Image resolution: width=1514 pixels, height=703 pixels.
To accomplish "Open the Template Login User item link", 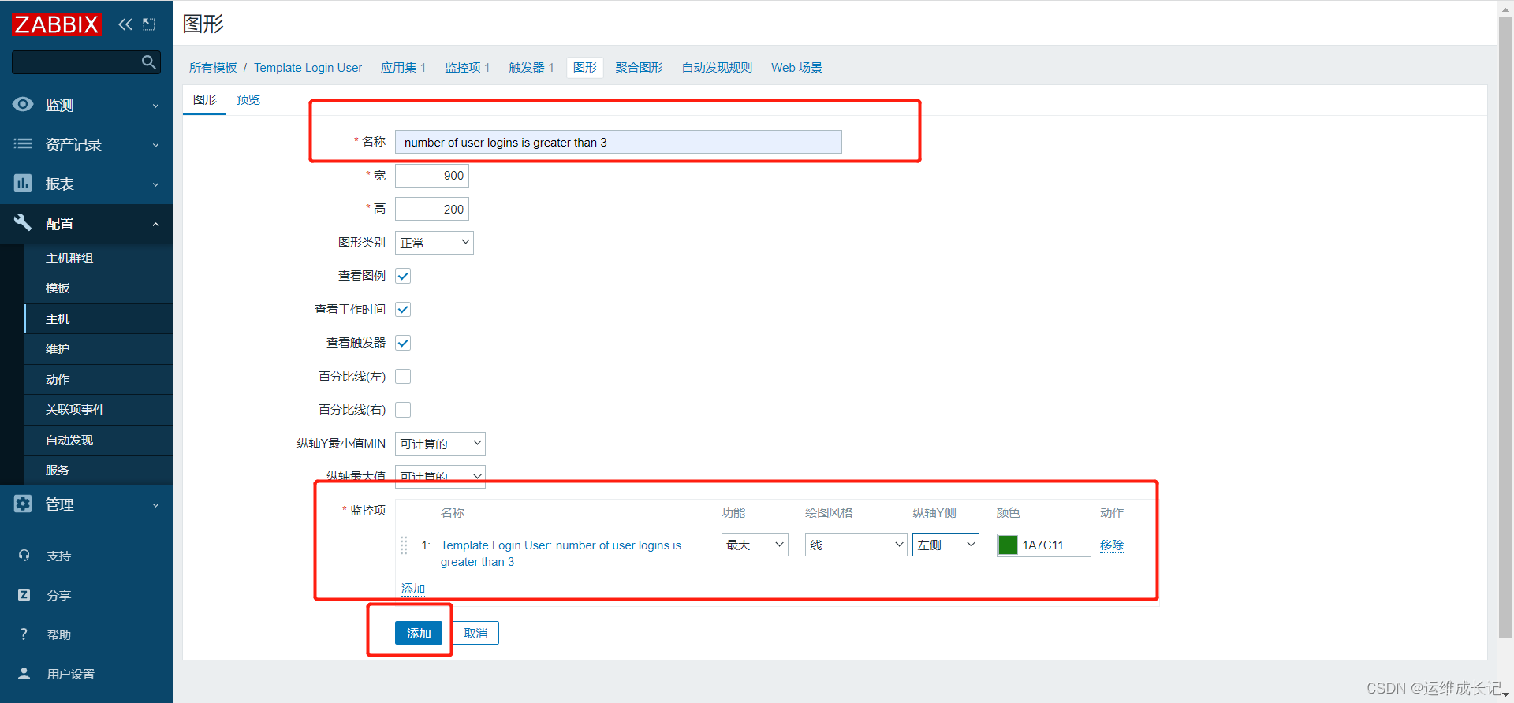I will click(x=561, y=553).
